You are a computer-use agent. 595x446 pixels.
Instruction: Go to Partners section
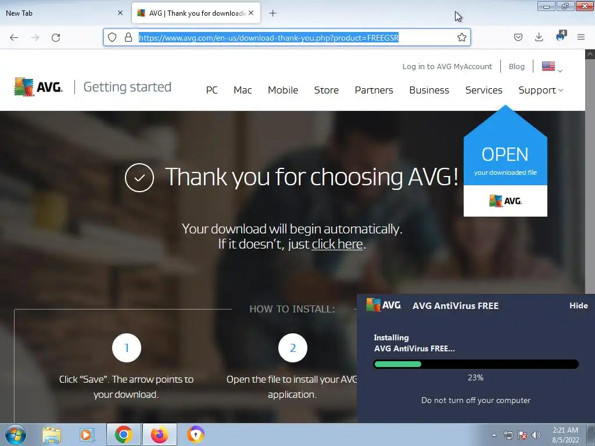point(374,90)
